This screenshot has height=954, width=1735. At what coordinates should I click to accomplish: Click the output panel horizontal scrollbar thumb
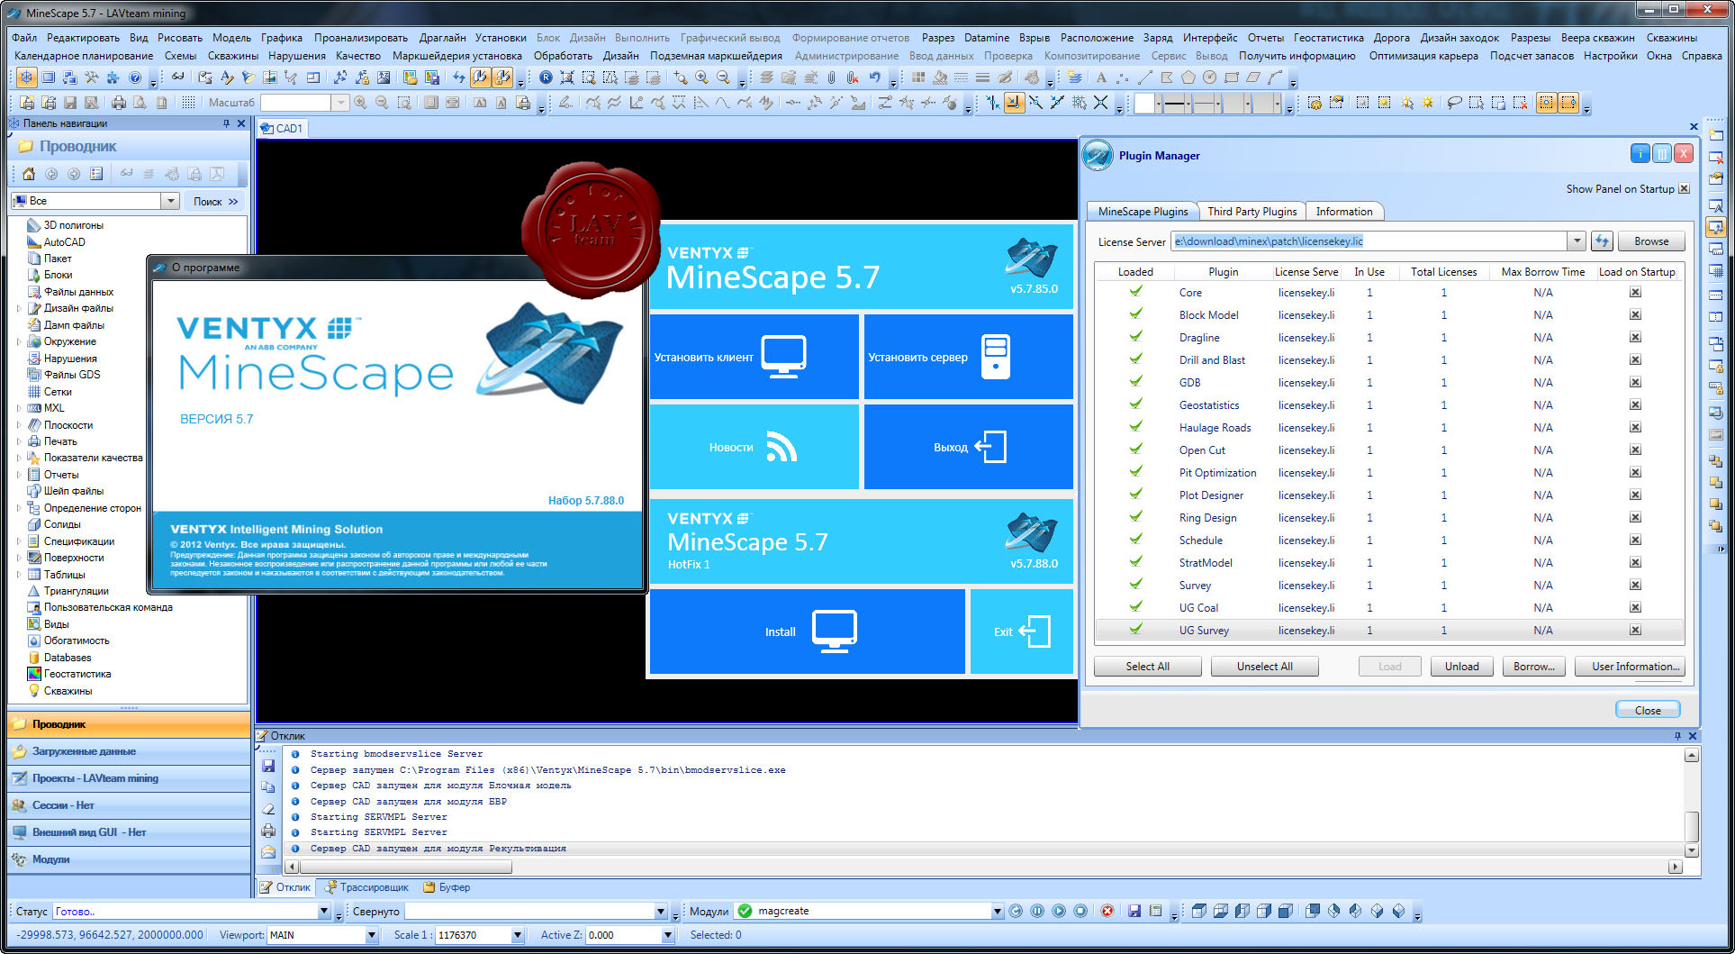[406, 867]
